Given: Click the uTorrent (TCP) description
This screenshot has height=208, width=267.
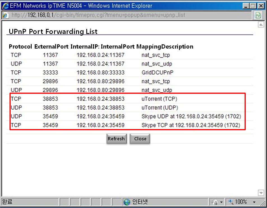Looking at the screenshot, I should click(159, 99).
